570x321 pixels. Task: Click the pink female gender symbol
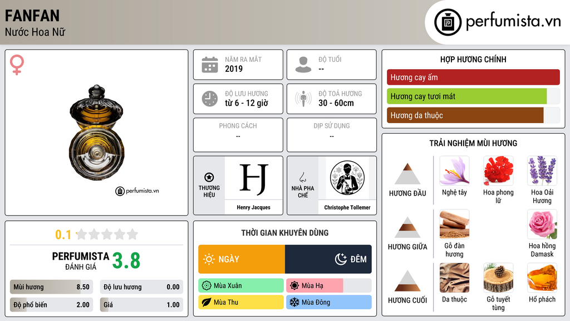(x=17, y=65)
